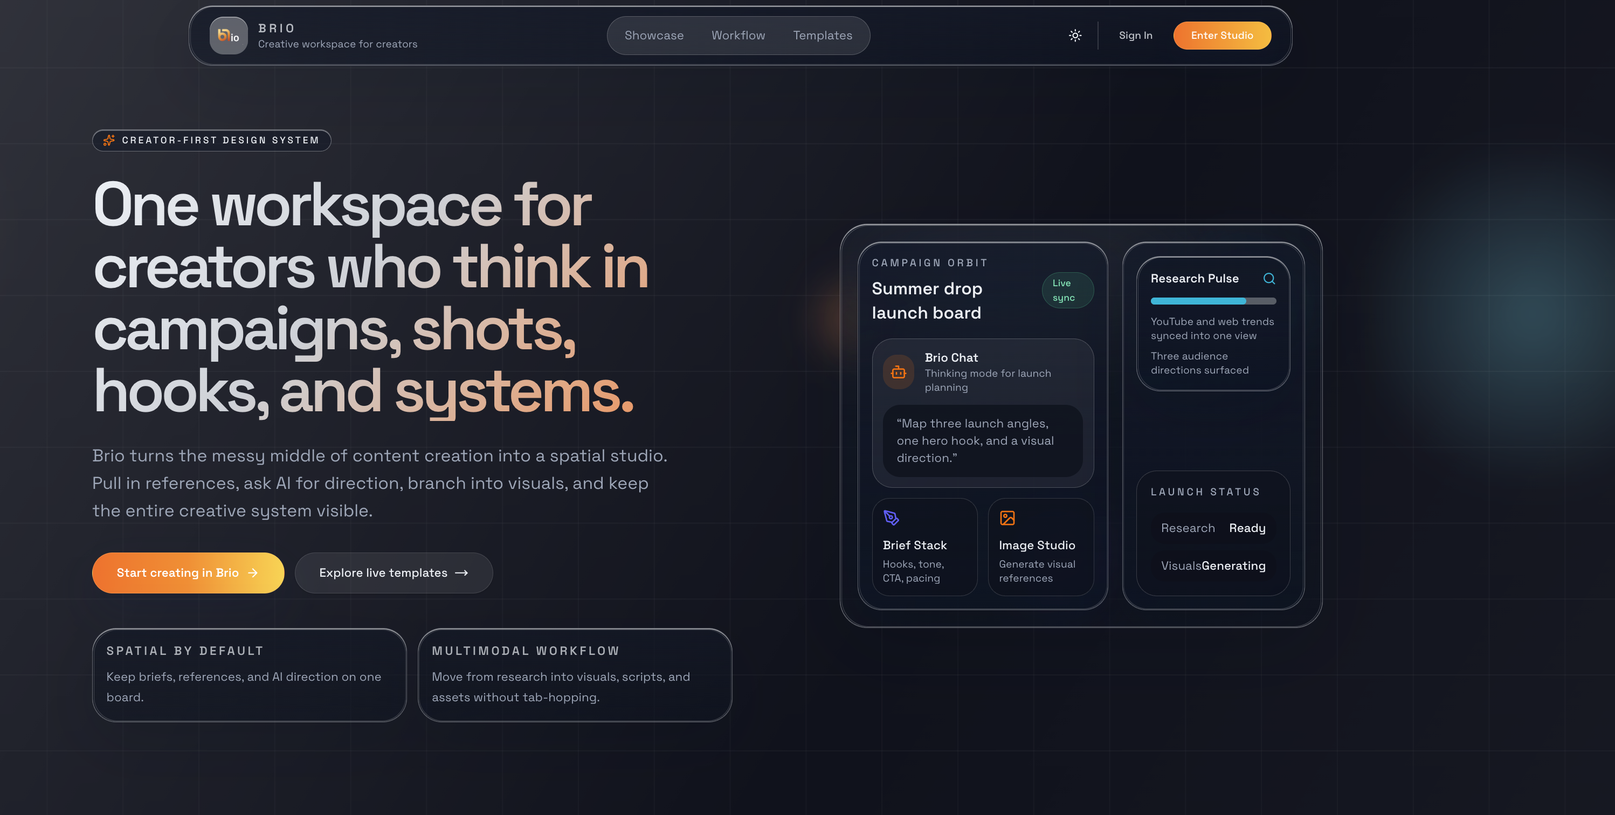
Task: Click the arrow on Explore live templates
Action: 461,573
